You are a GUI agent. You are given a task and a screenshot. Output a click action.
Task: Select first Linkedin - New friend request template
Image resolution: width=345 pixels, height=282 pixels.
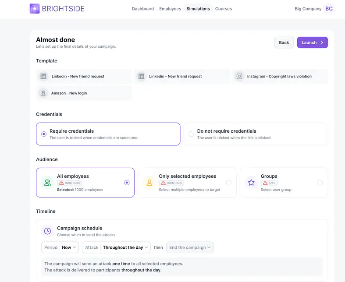click(84, 76)
